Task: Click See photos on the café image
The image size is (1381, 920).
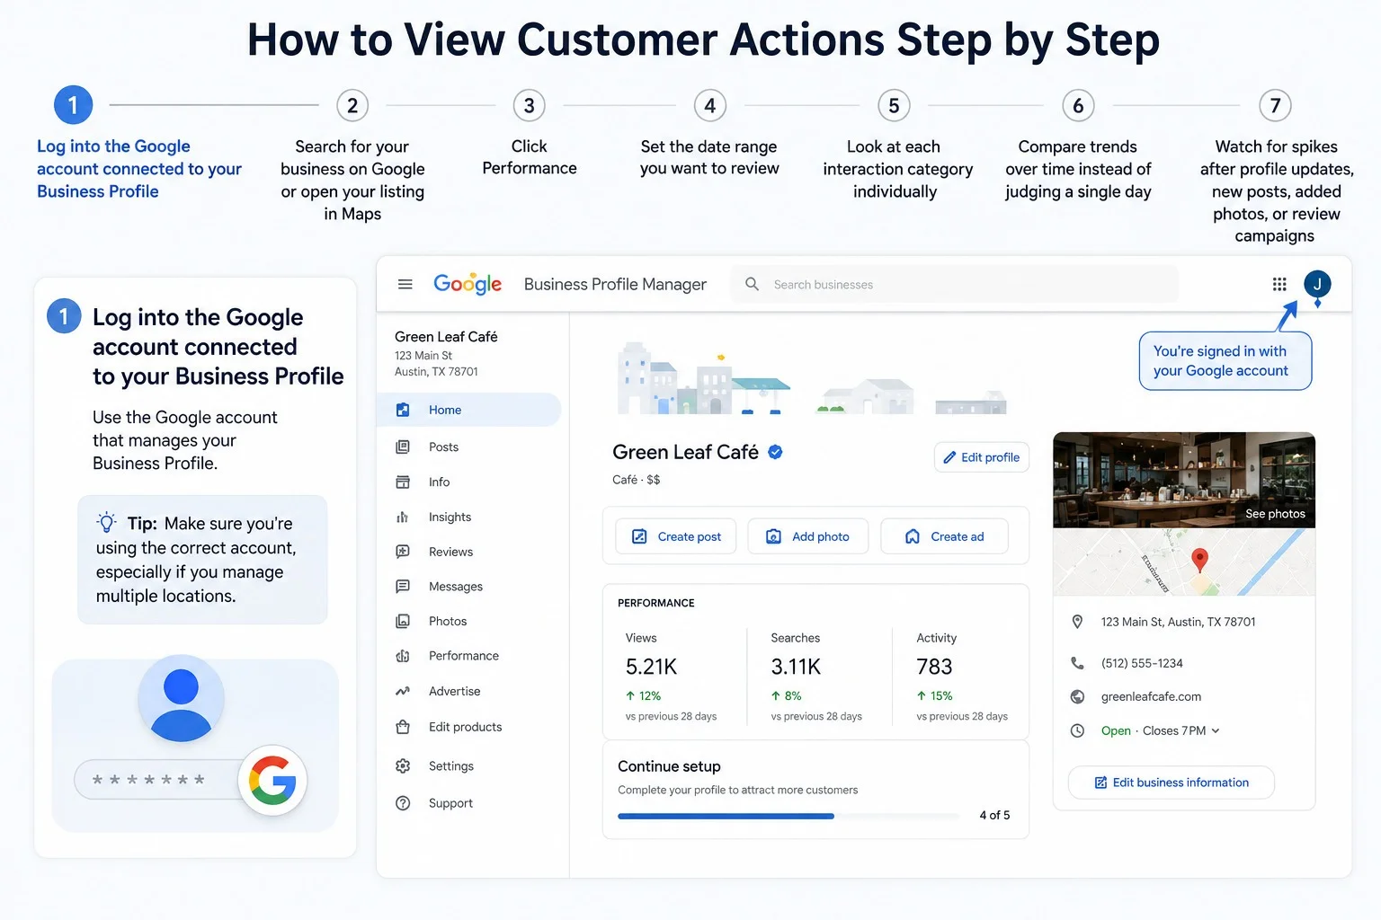Action: (x=1275, y=514)
